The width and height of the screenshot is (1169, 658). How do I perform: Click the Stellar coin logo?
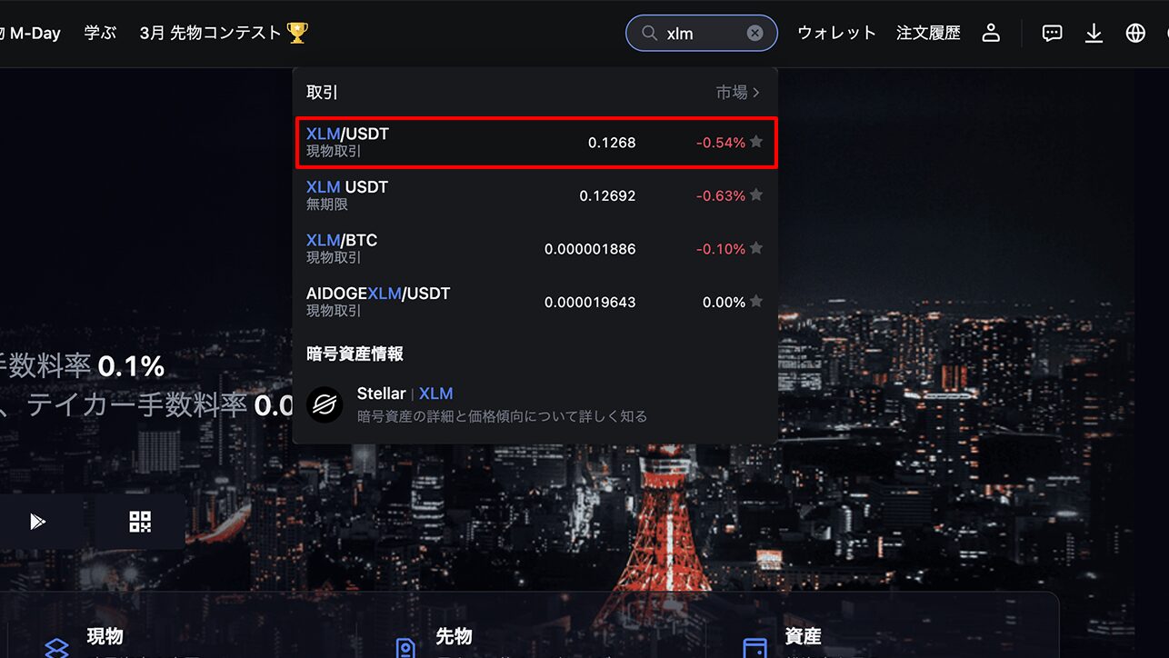tap(325, 404)
